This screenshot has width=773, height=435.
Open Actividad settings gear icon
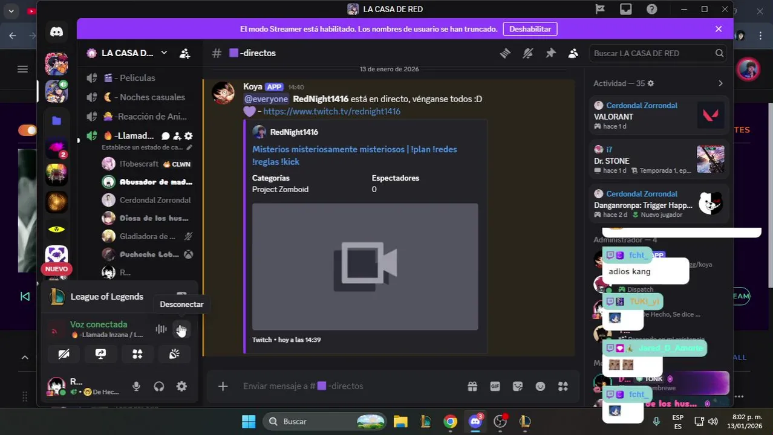click(651, 83)
